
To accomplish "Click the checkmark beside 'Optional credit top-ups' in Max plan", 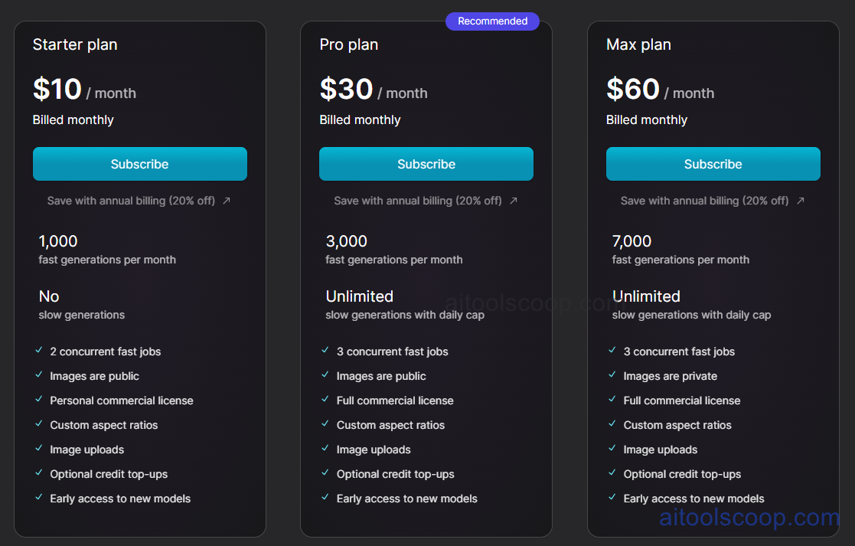I will 612,473.
